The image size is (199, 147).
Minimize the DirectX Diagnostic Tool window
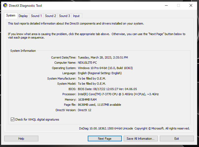point(166,5)
